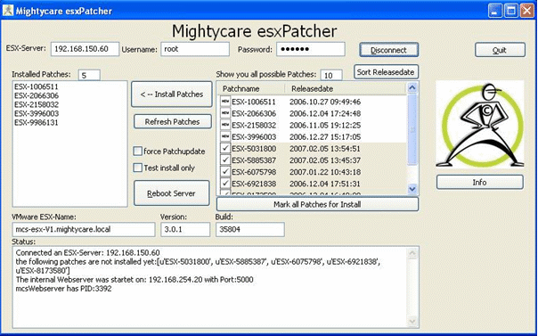Screen dimensions: 538x336
Task: Click release date 2007.01.22 10:43:18
Action: click(325, 172)
